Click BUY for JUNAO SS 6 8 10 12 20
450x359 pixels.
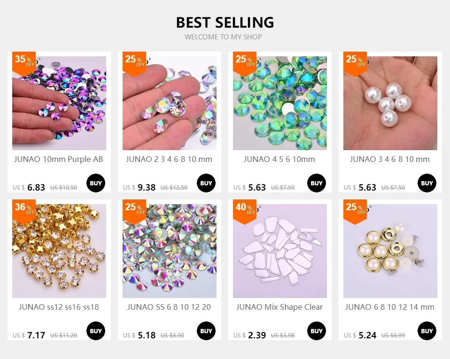click(x=206, y=331)
